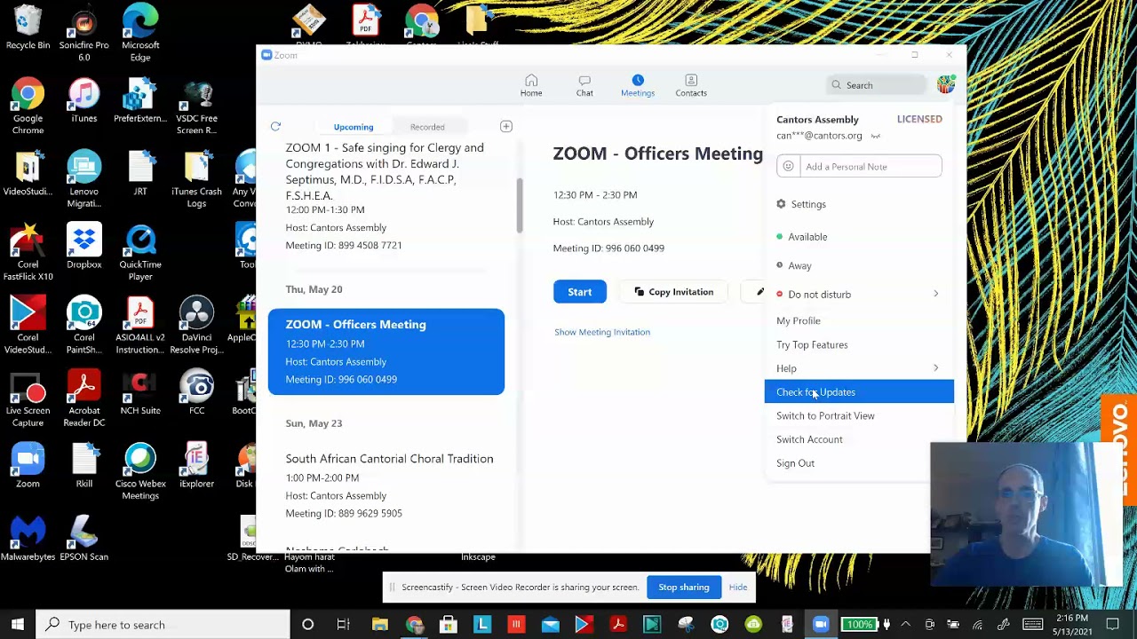Screen dimensions: 1137x639
Task: Open the Live Screen Capture desktop icon
Action: coord(28,398)
